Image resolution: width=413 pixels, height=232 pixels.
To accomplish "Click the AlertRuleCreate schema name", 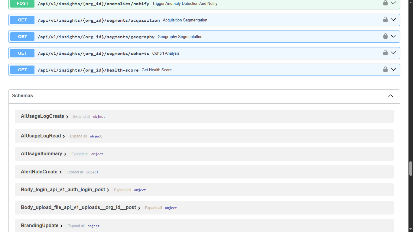I will 39,172.
